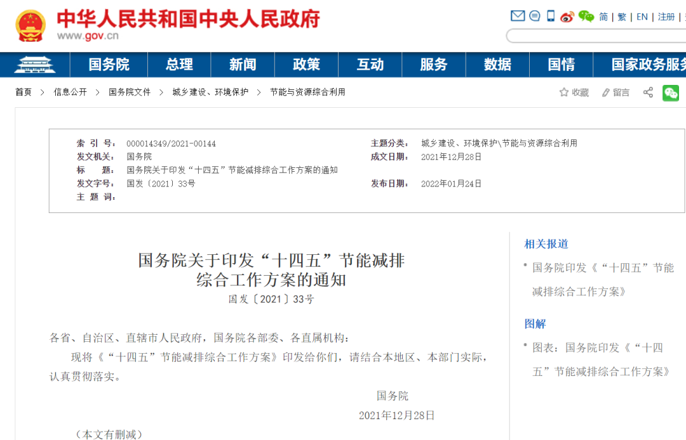Switch to 繁 traditional Chinese

(x=621, y=17)
